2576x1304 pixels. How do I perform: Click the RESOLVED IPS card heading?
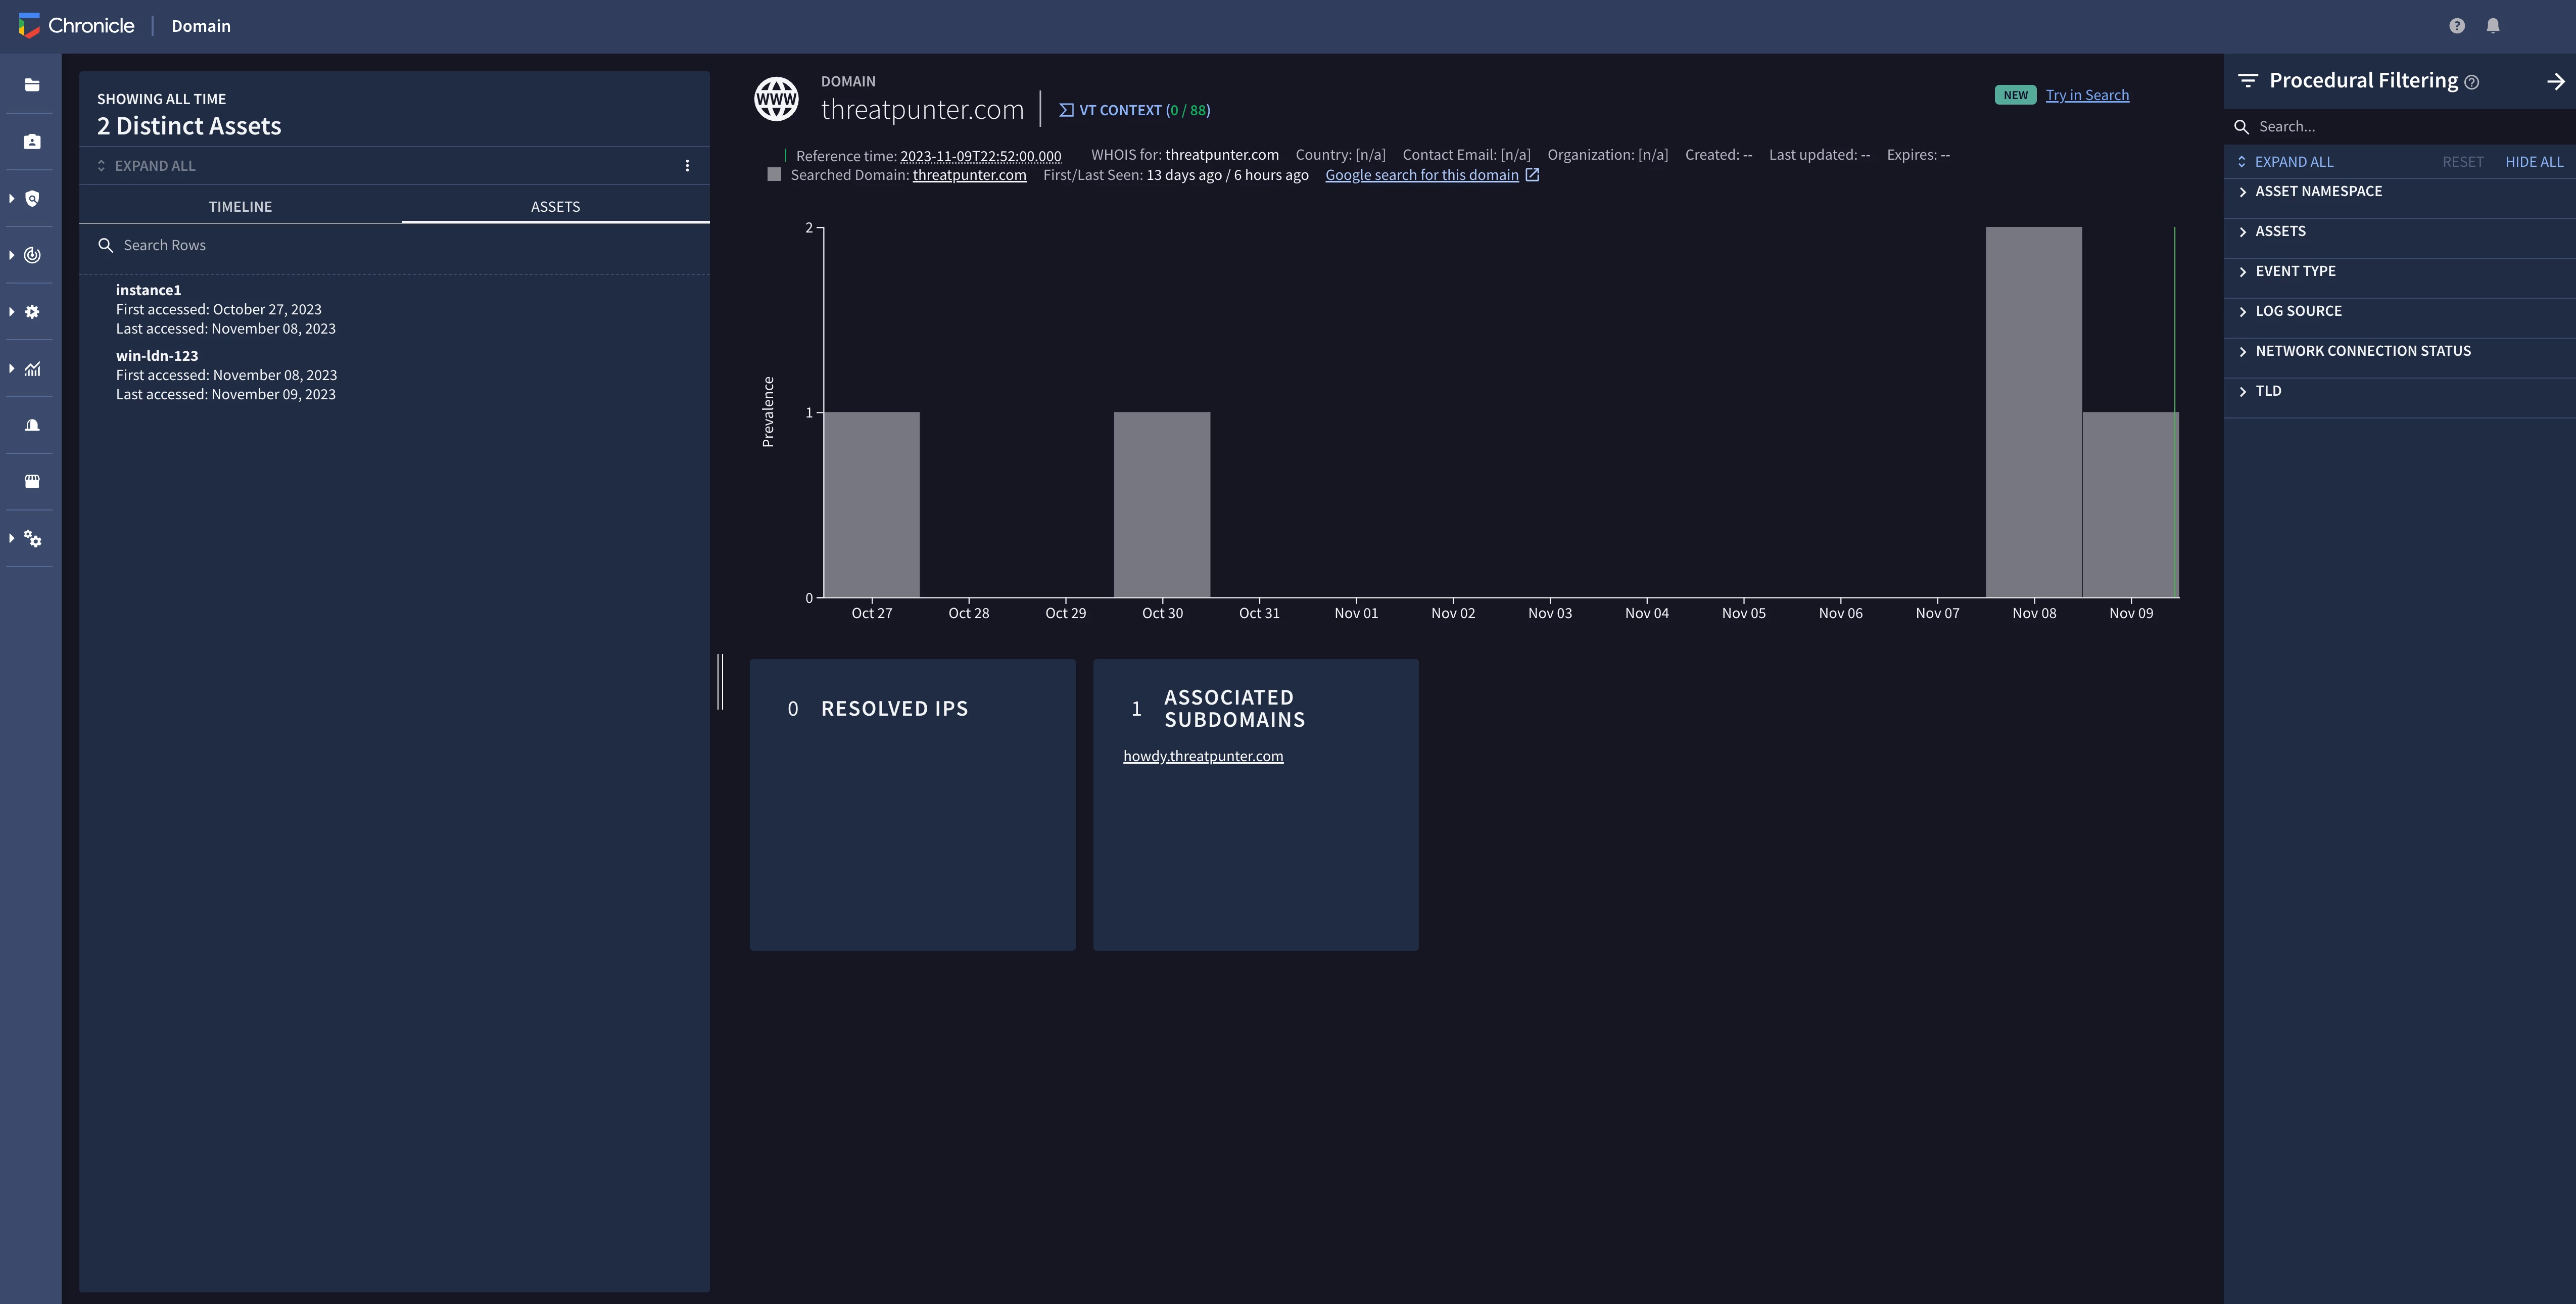894,708
